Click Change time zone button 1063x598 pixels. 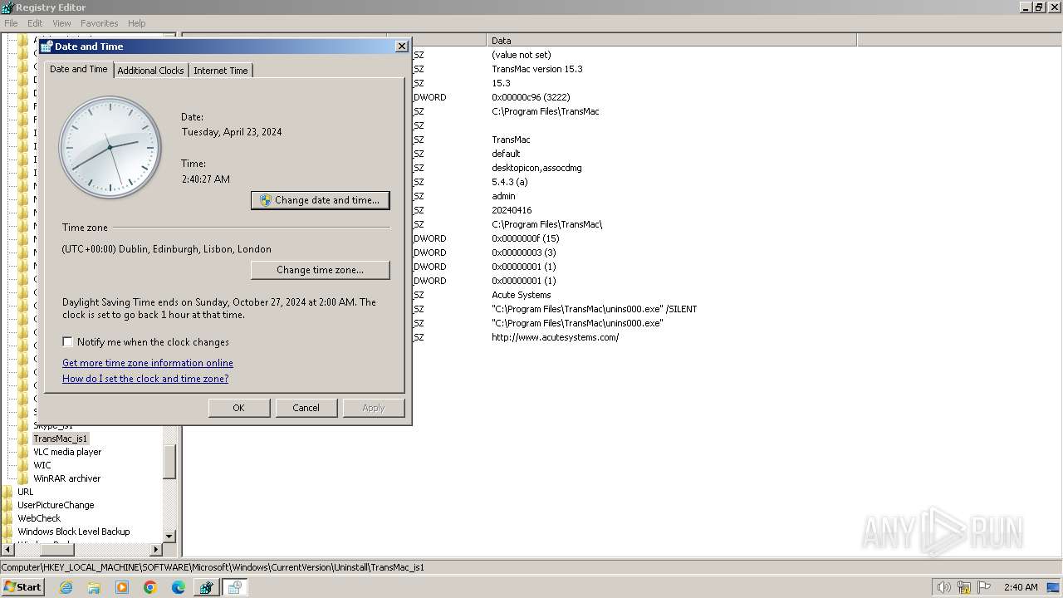tap(320, 270)
